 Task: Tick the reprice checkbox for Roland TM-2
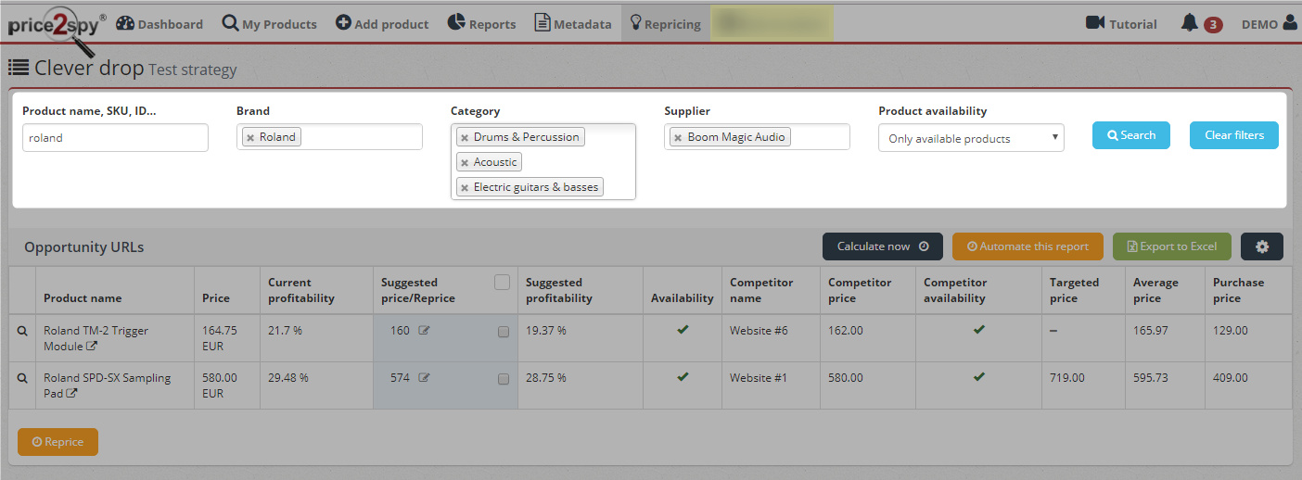click(504, 332)
